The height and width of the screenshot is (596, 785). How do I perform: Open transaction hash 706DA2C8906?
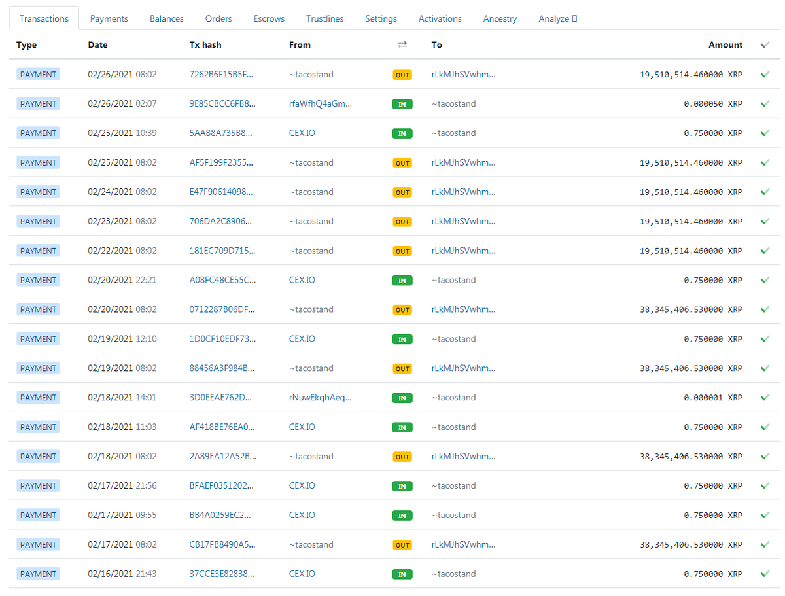(221, 222)
